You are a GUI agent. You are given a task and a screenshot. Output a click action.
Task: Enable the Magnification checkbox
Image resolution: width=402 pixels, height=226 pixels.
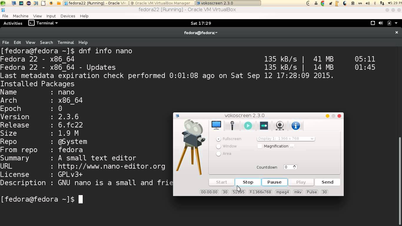[x=260, y=146]
